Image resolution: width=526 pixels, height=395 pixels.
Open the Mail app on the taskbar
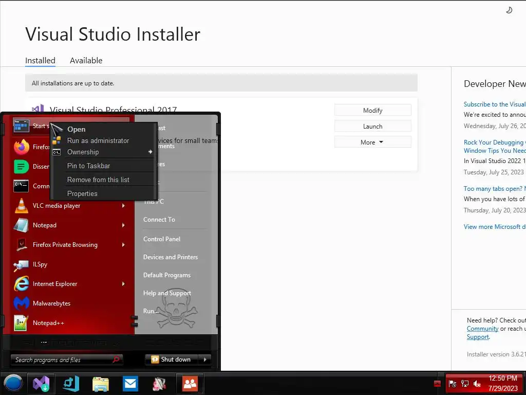130,383
